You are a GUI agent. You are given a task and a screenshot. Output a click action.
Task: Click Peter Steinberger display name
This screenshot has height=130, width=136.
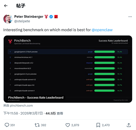coord(29,17)
